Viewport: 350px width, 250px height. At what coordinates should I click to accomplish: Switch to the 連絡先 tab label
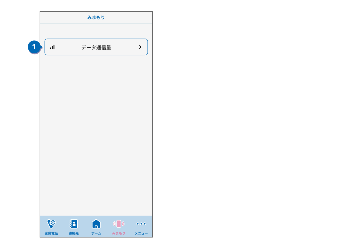click(74, 233)
